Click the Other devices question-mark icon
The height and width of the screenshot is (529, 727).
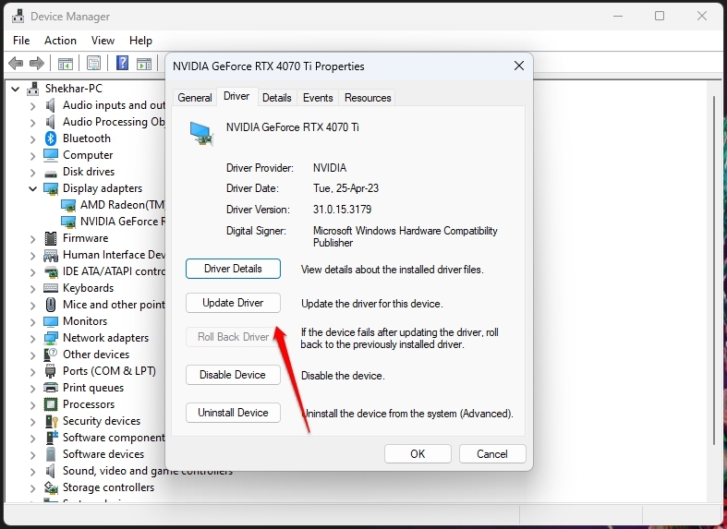tap(51, 355)
